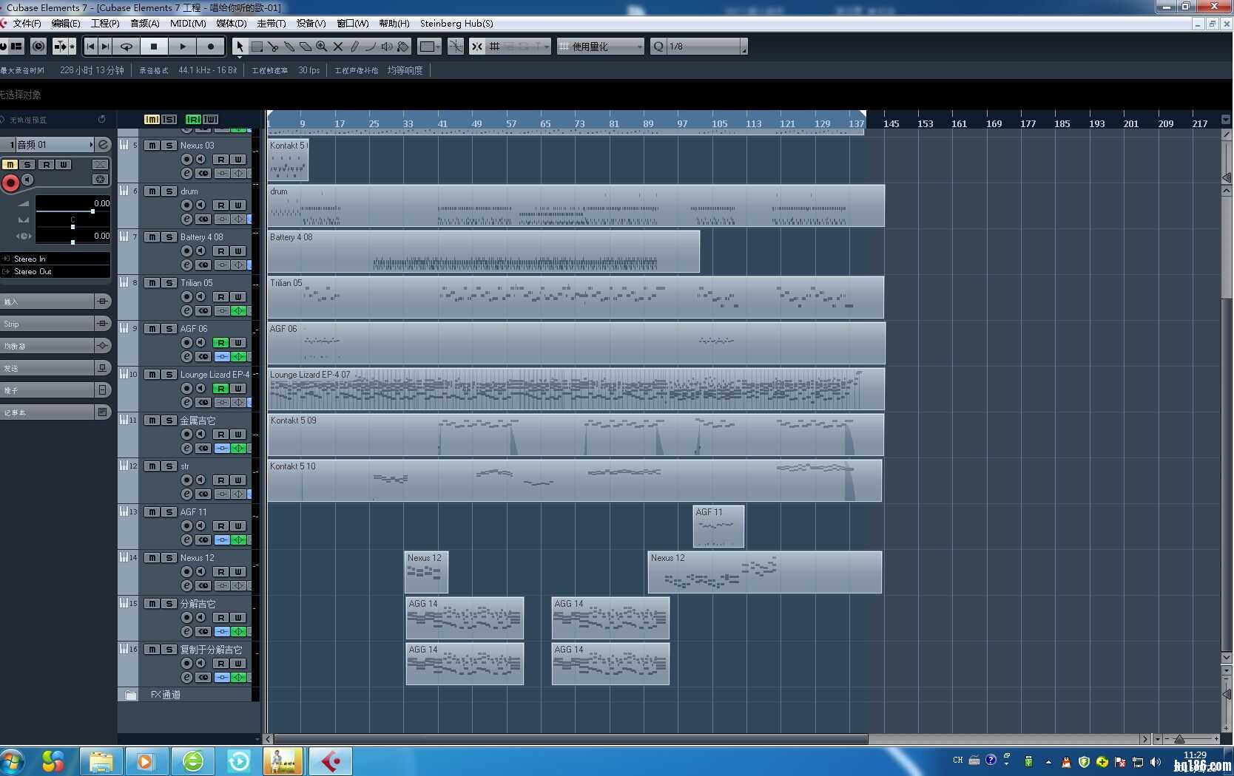This screenshot has width=1234, height=776.
Task: Select the AGF 11 MIDI part
Action: (718, 526)
